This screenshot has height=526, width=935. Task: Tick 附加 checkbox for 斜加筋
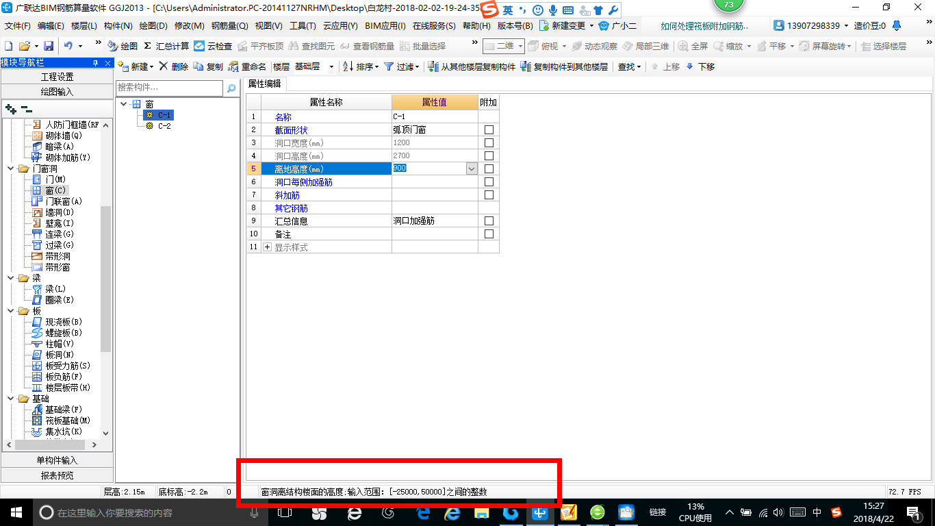click(489, 195)
